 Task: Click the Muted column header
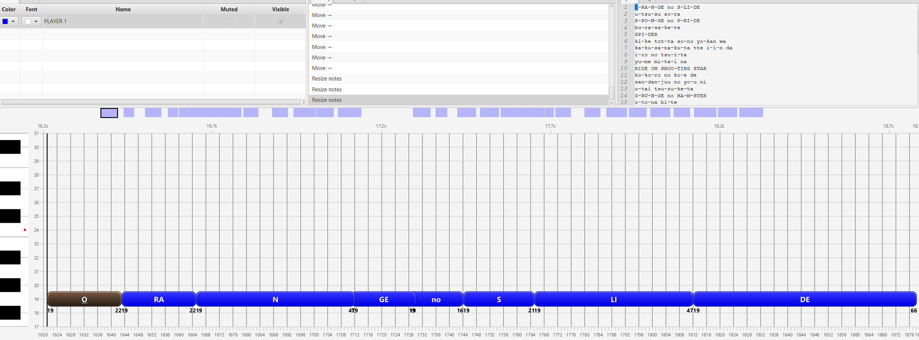(229, 9)
